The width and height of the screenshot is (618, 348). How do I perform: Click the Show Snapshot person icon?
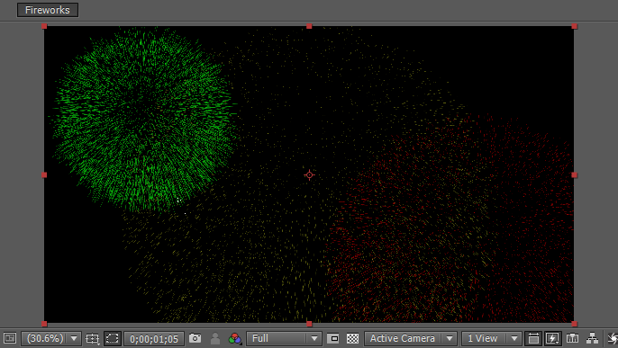coord(215,338)
